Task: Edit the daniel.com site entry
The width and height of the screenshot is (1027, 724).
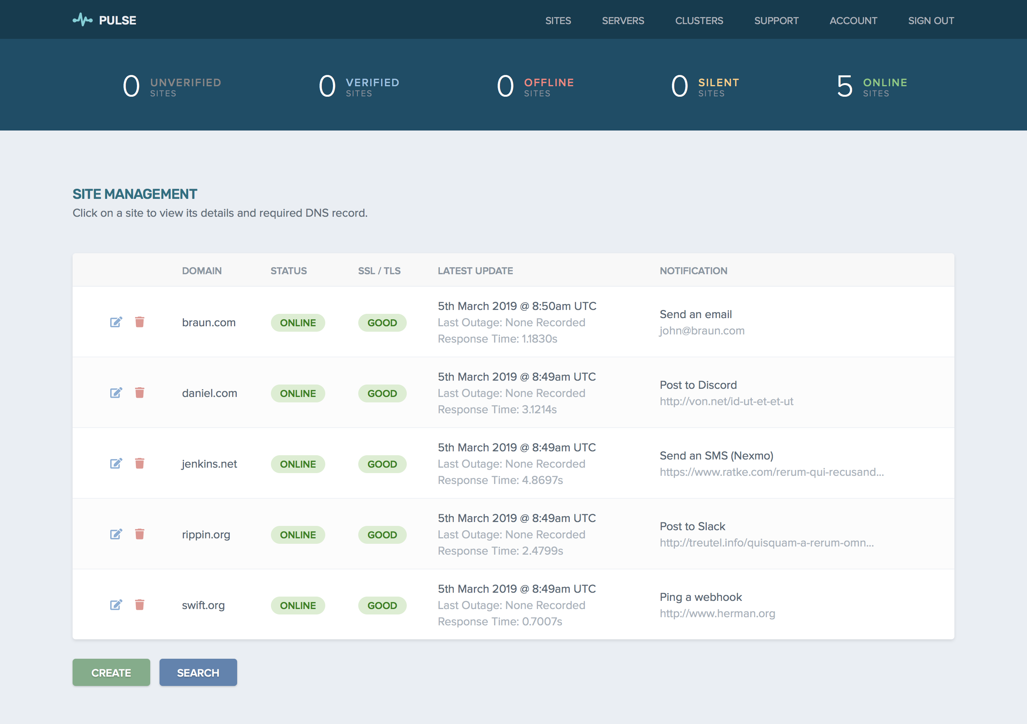Action: pos(116,393)
